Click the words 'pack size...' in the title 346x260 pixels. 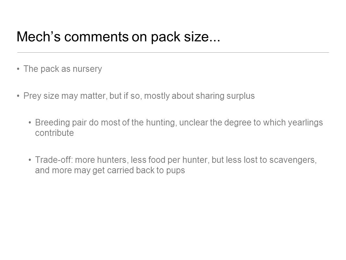click(x=186, y=37)
